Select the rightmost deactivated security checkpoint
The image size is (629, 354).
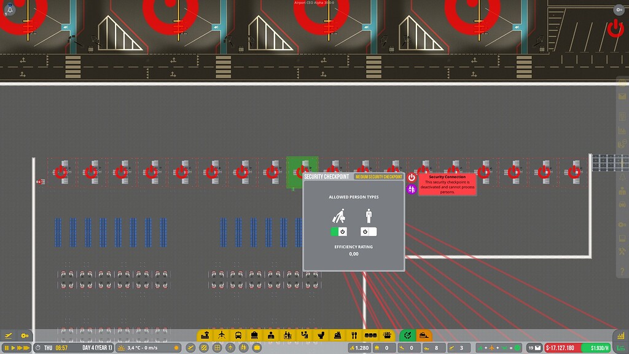point(574,172)
